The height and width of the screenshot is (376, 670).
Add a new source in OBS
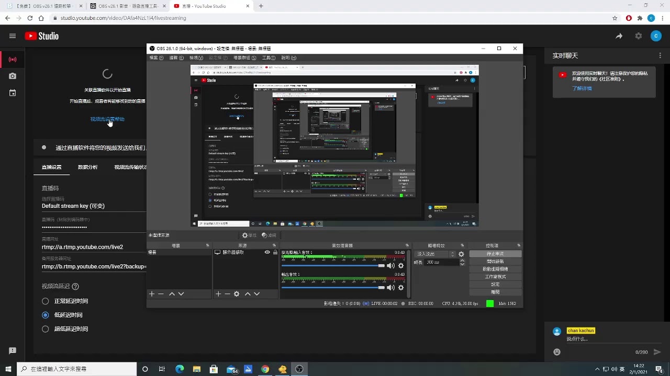(218, 294)
